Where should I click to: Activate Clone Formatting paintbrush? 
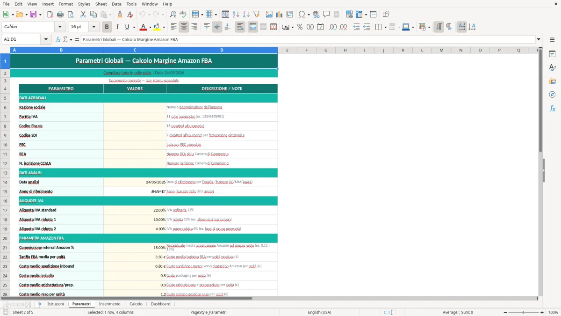click(x=120, y=15)
